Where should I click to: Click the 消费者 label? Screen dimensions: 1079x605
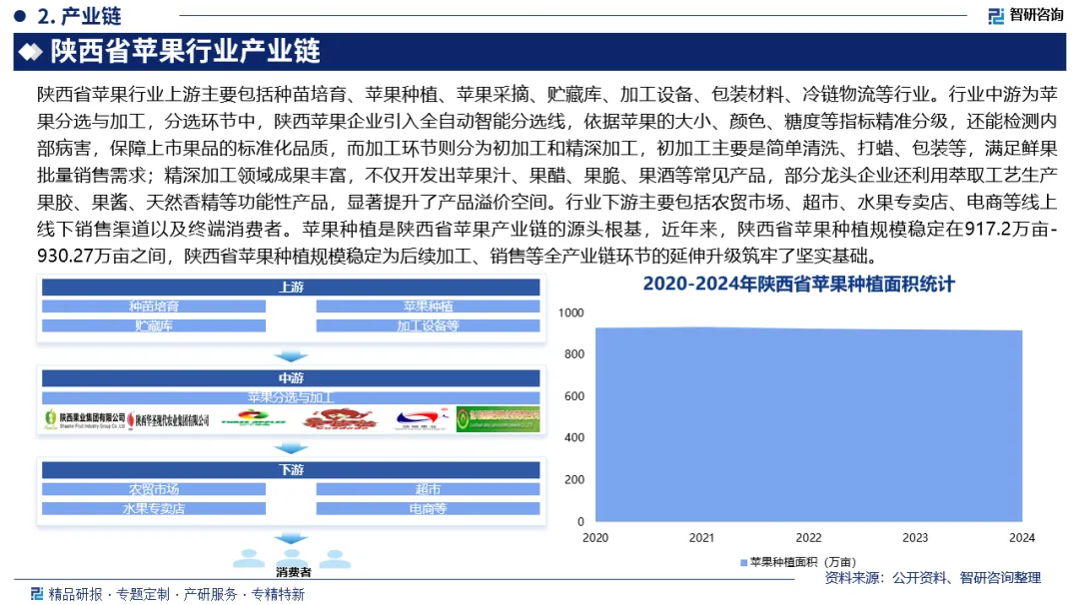[x=293, y=572]
